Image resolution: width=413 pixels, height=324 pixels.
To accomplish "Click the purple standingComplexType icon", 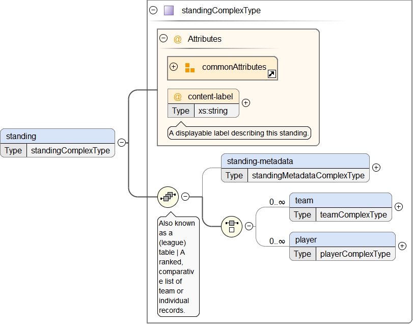I will [169, 10].
